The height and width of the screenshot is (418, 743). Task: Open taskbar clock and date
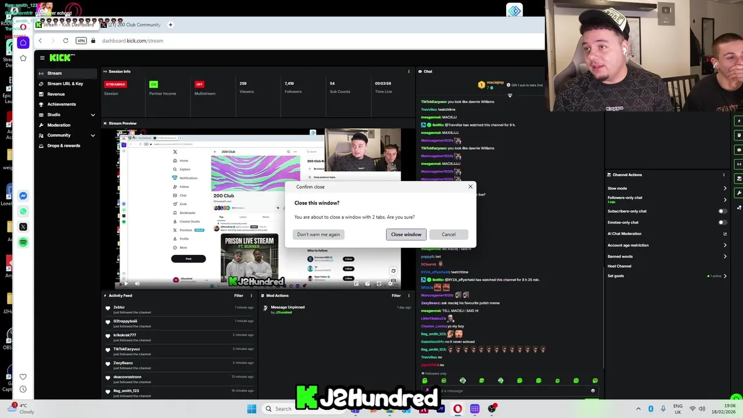tap(724, 409)
